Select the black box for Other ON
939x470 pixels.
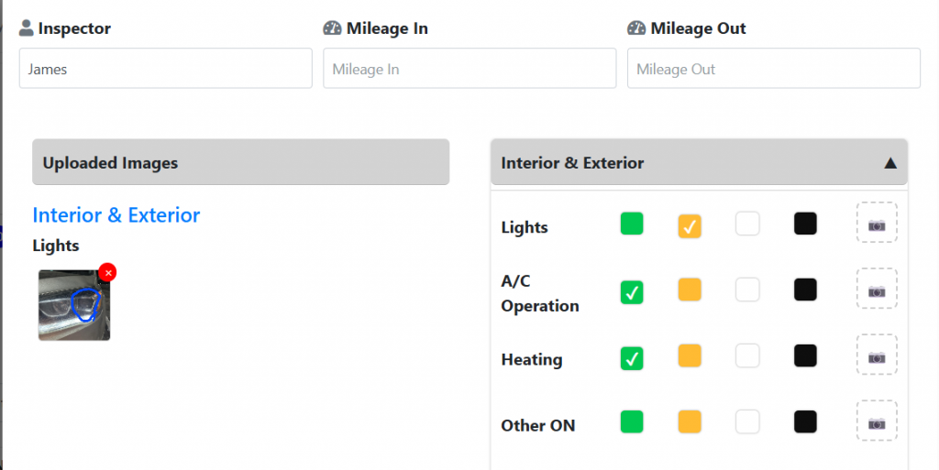805,421
